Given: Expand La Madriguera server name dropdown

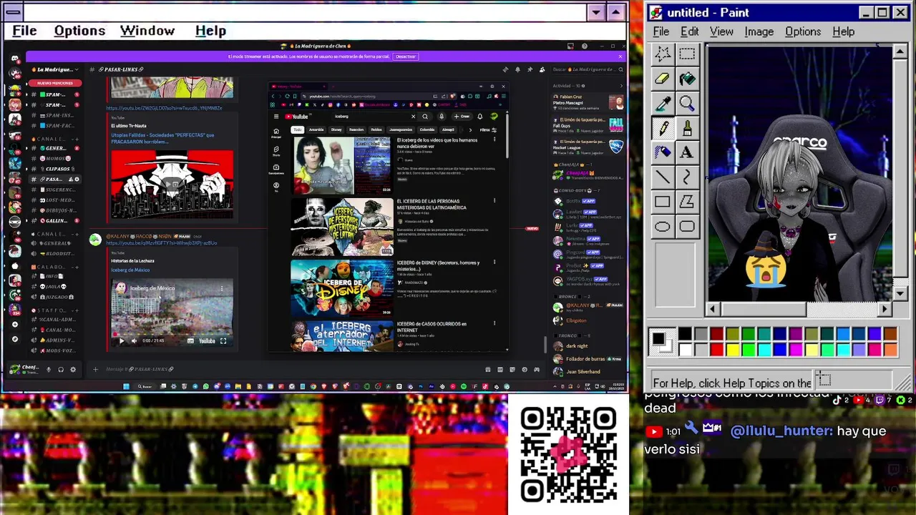Looking at the screenshot, I should pyautogui.click(x=75, y=69).
